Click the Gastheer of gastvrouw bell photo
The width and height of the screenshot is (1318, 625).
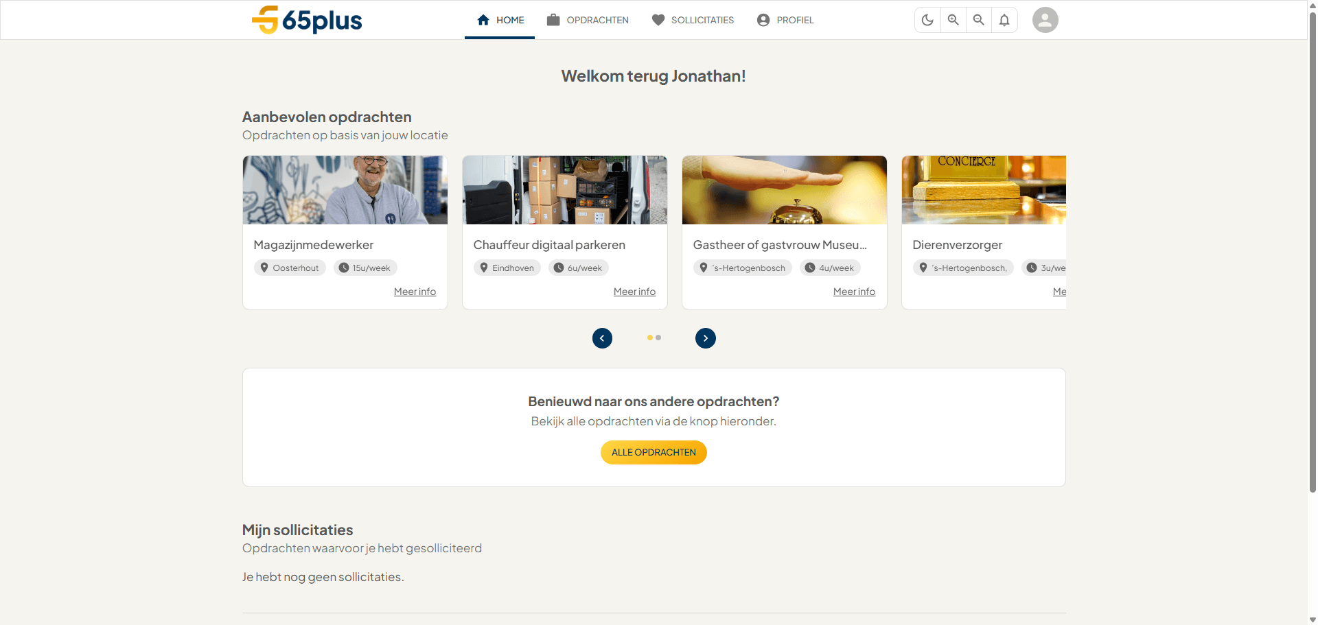(784, 190)
